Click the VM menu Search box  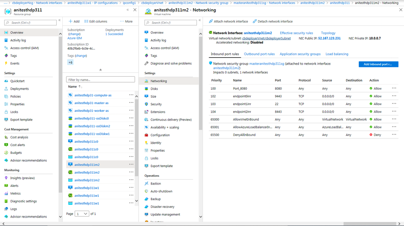point(171,23)
